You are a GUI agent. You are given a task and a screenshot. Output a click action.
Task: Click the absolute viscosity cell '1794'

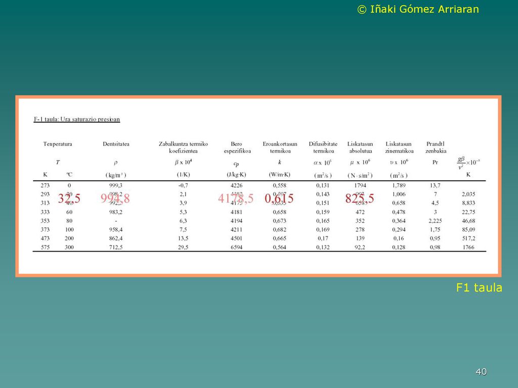coord(360,185)
